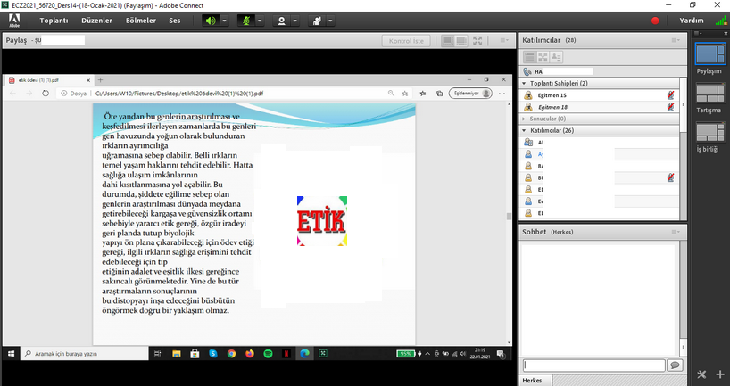Collapse the Toplantı Sahipleri group
730x386 pixels.
[524, 83]
